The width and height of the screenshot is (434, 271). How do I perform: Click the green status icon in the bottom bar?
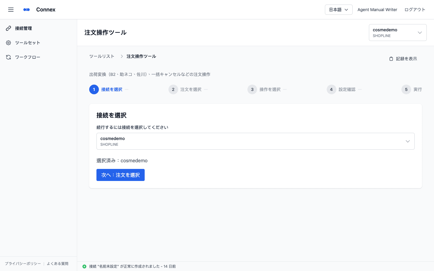[84, 266]
